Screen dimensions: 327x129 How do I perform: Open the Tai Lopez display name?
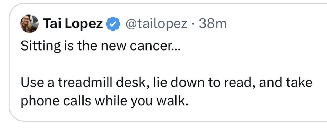[73, 24]
